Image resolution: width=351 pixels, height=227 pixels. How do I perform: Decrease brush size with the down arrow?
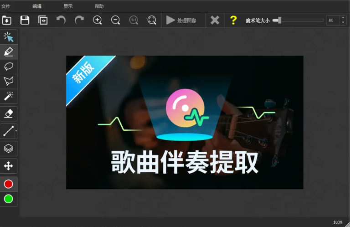343,23
